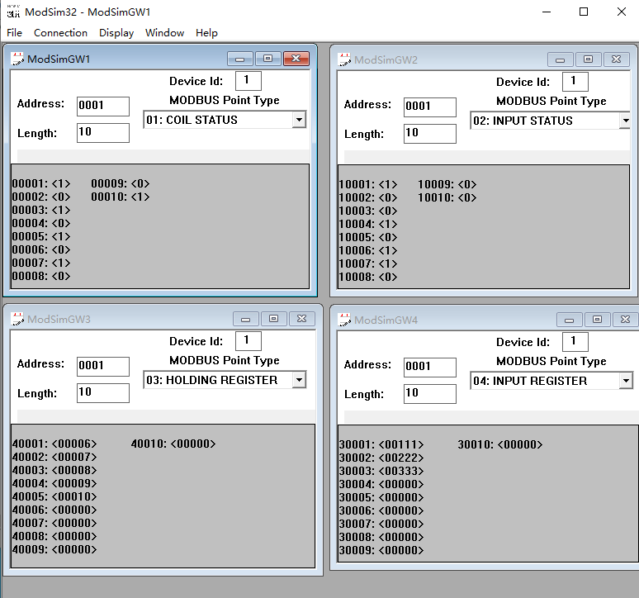Close the ModSimGW3 child window
Viewport: 639px width, 598px height.
pyautogui.click(x=302, y=319)
